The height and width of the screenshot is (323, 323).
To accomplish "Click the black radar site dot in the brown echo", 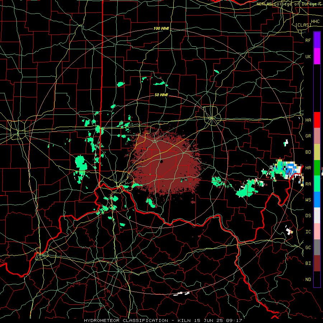I will pyautogui.click(x=161, y=161).
